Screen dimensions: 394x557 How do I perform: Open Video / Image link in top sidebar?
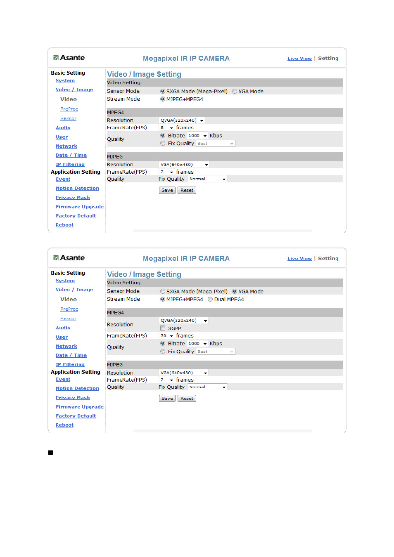pos(74,90)
